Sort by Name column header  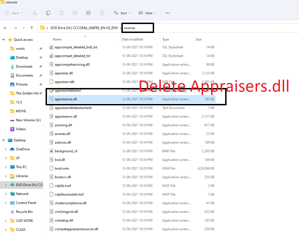pyautogui.click(x=57, y=39)
